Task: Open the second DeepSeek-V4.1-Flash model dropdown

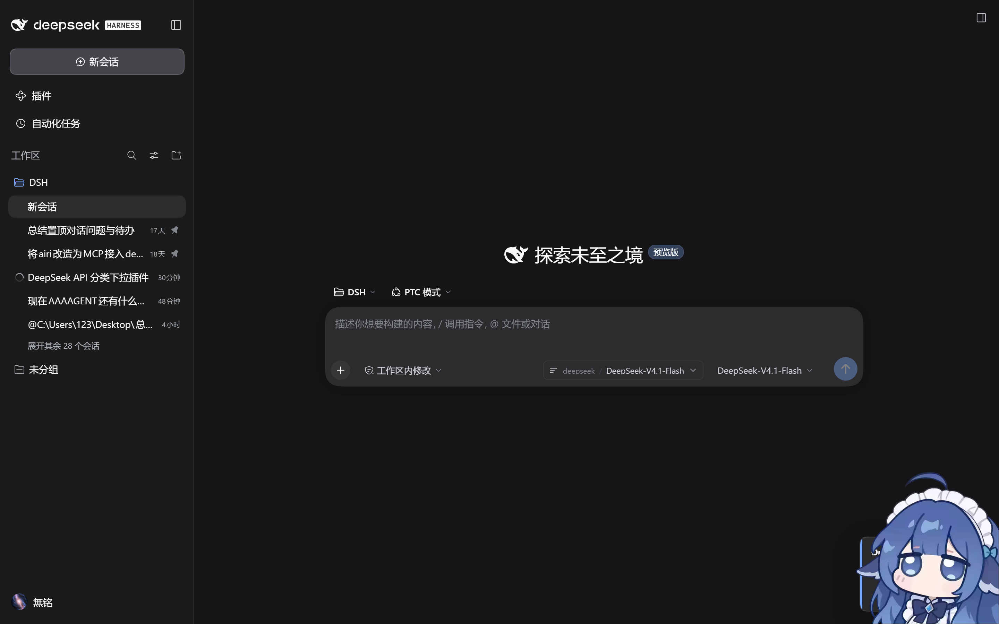Action: coord(765,371)
